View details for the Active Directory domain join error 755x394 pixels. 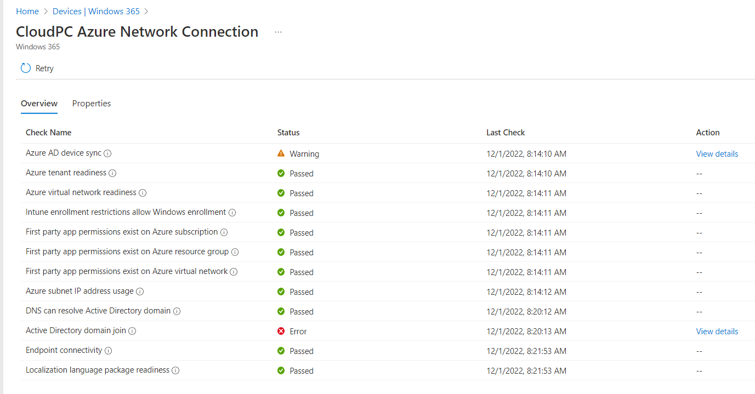pos(717,331)
